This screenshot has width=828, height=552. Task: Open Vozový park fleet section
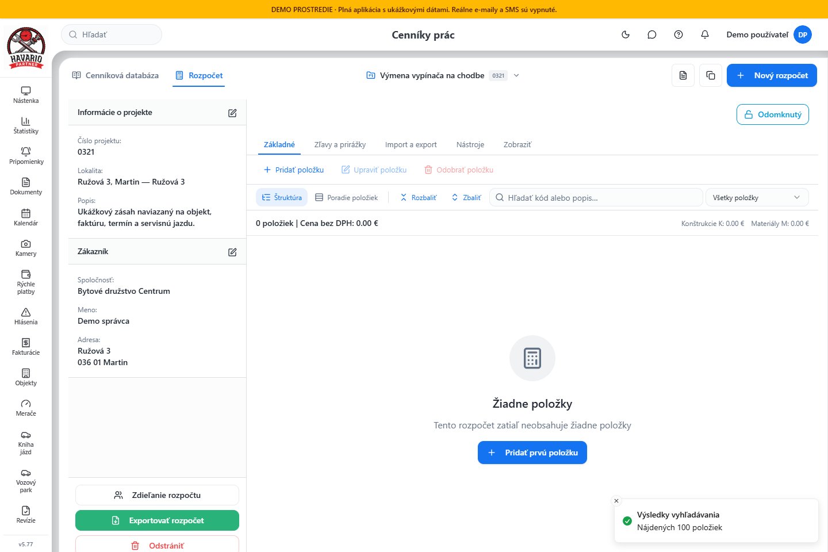(x=26, y=480)
